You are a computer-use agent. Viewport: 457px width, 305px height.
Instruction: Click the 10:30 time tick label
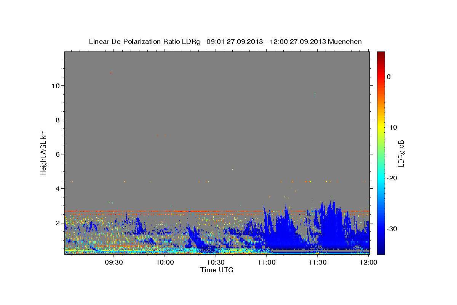pos(216,263)
